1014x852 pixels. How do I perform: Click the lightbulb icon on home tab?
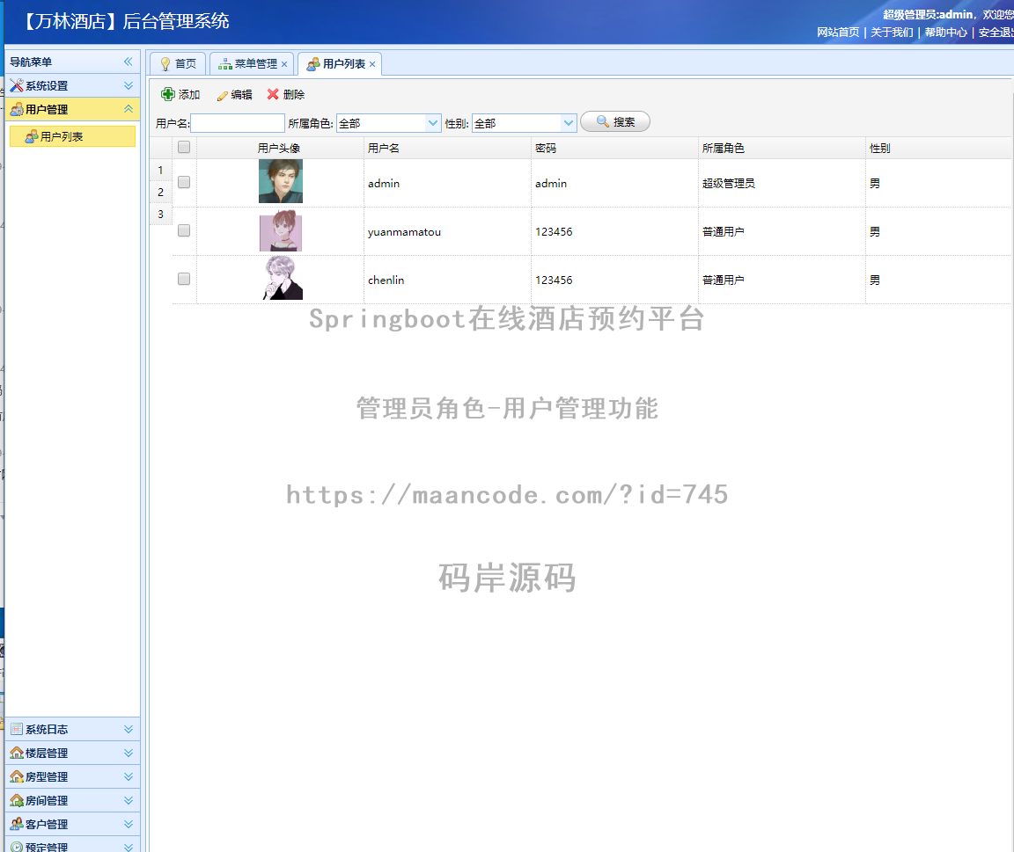click(165, 64)
